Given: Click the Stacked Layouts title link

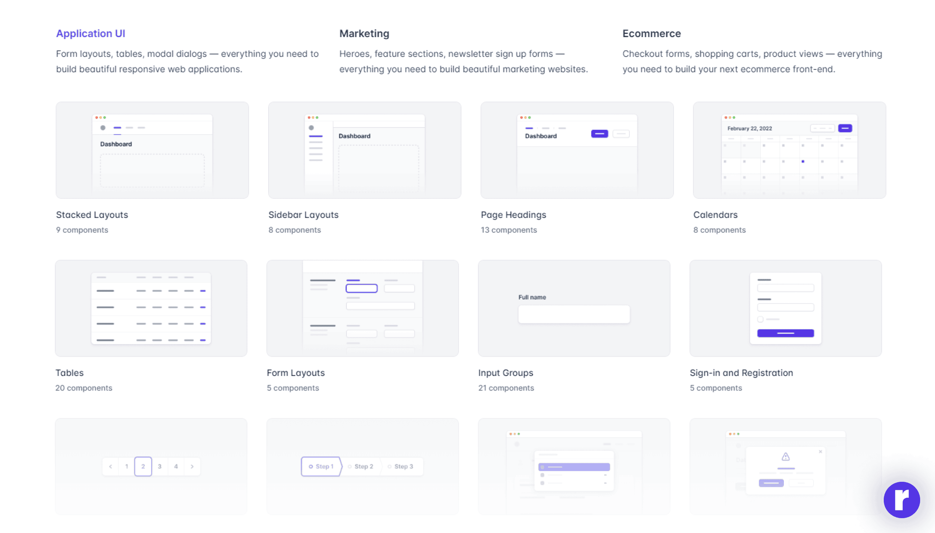Looking at the screenshot, I should [x=92, y=215].
